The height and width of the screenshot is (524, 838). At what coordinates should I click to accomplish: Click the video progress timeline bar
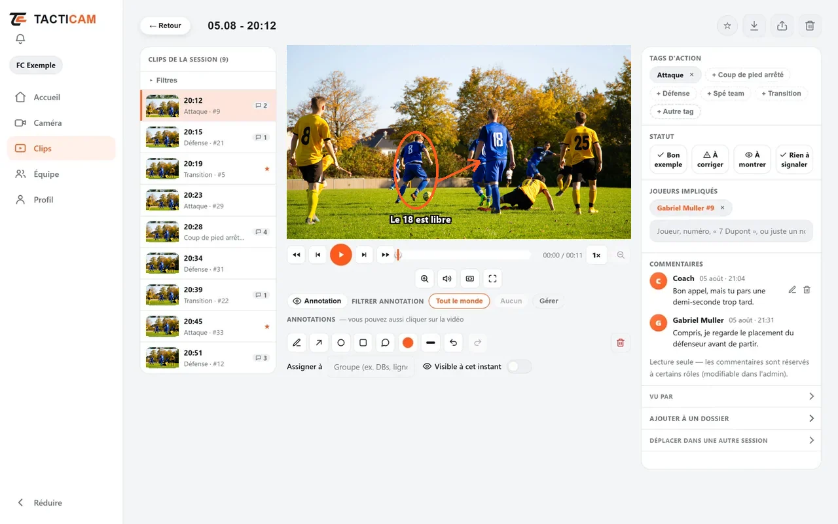[x=464, y=255]
